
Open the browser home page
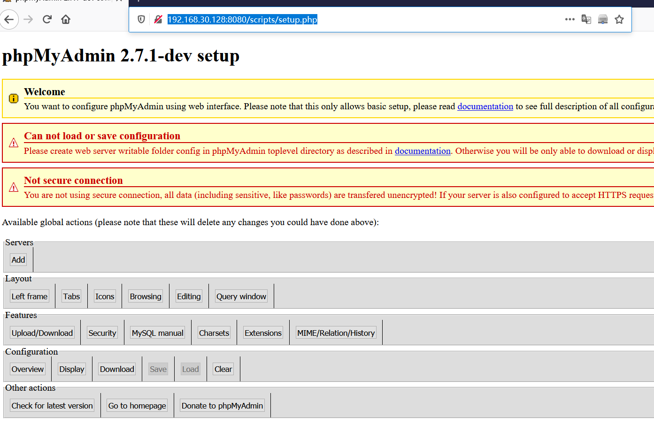[x=65, y=19]
